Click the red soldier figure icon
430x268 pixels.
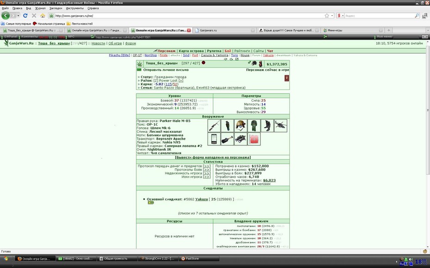click(260, 64)
